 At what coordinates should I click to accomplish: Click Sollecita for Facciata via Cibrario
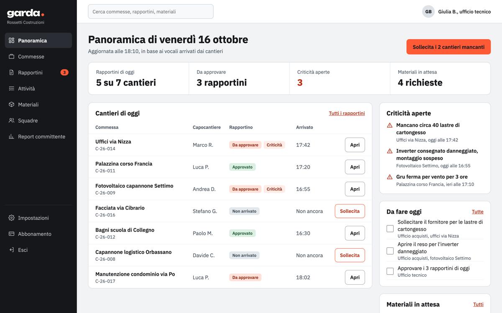350,211
